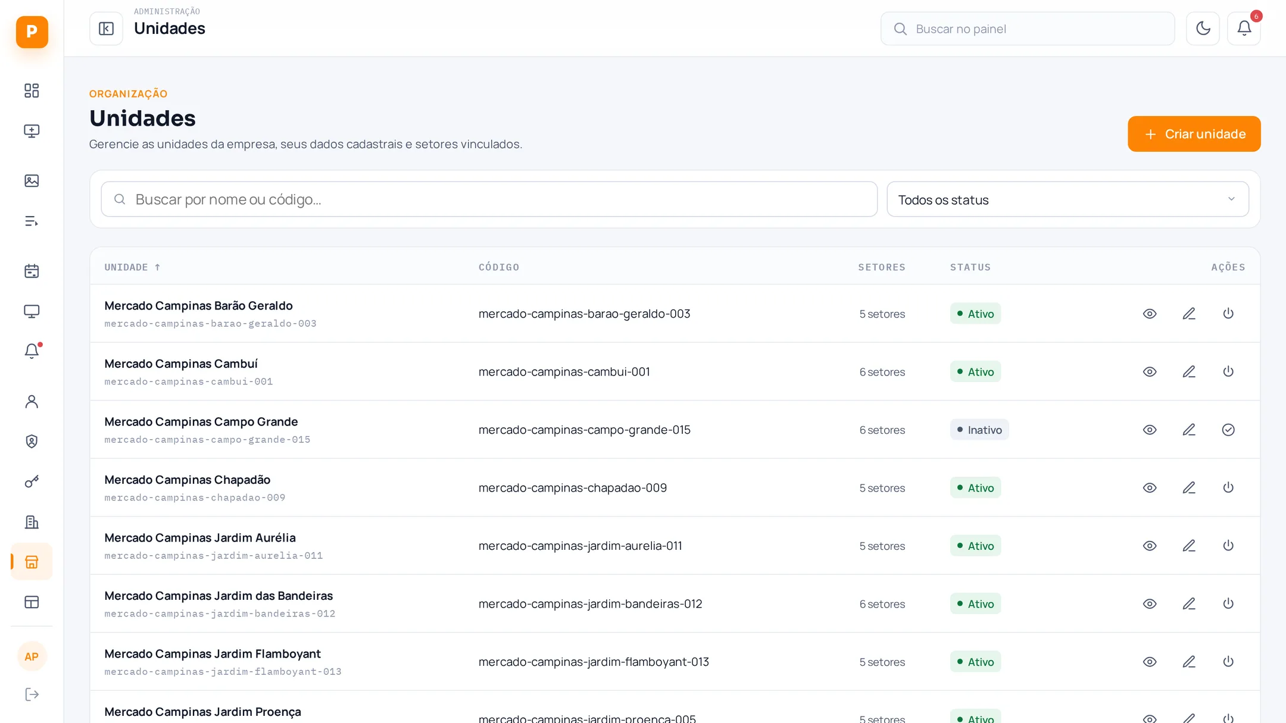
Task: Open the AP user avatar
Action: click(32, 656)
